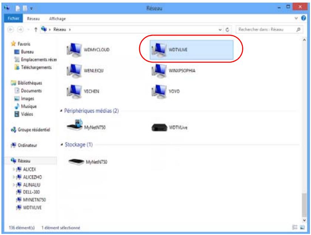
Task: Click the Forward navigation arrow
Action: (20, 30)
